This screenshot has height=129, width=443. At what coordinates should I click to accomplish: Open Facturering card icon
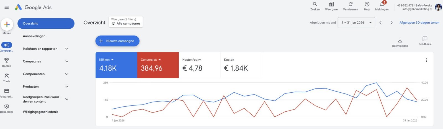click(7, 91)
